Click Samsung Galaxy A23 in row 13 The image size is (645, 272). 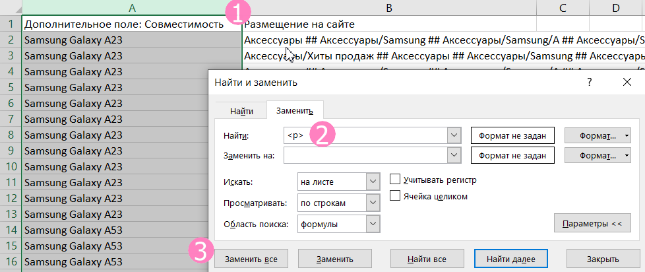tap(117, 215)
